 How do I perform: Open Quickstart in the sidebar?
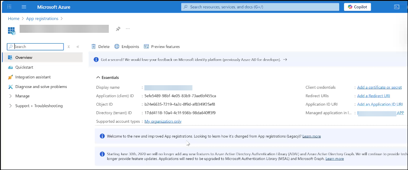[24, 67]
